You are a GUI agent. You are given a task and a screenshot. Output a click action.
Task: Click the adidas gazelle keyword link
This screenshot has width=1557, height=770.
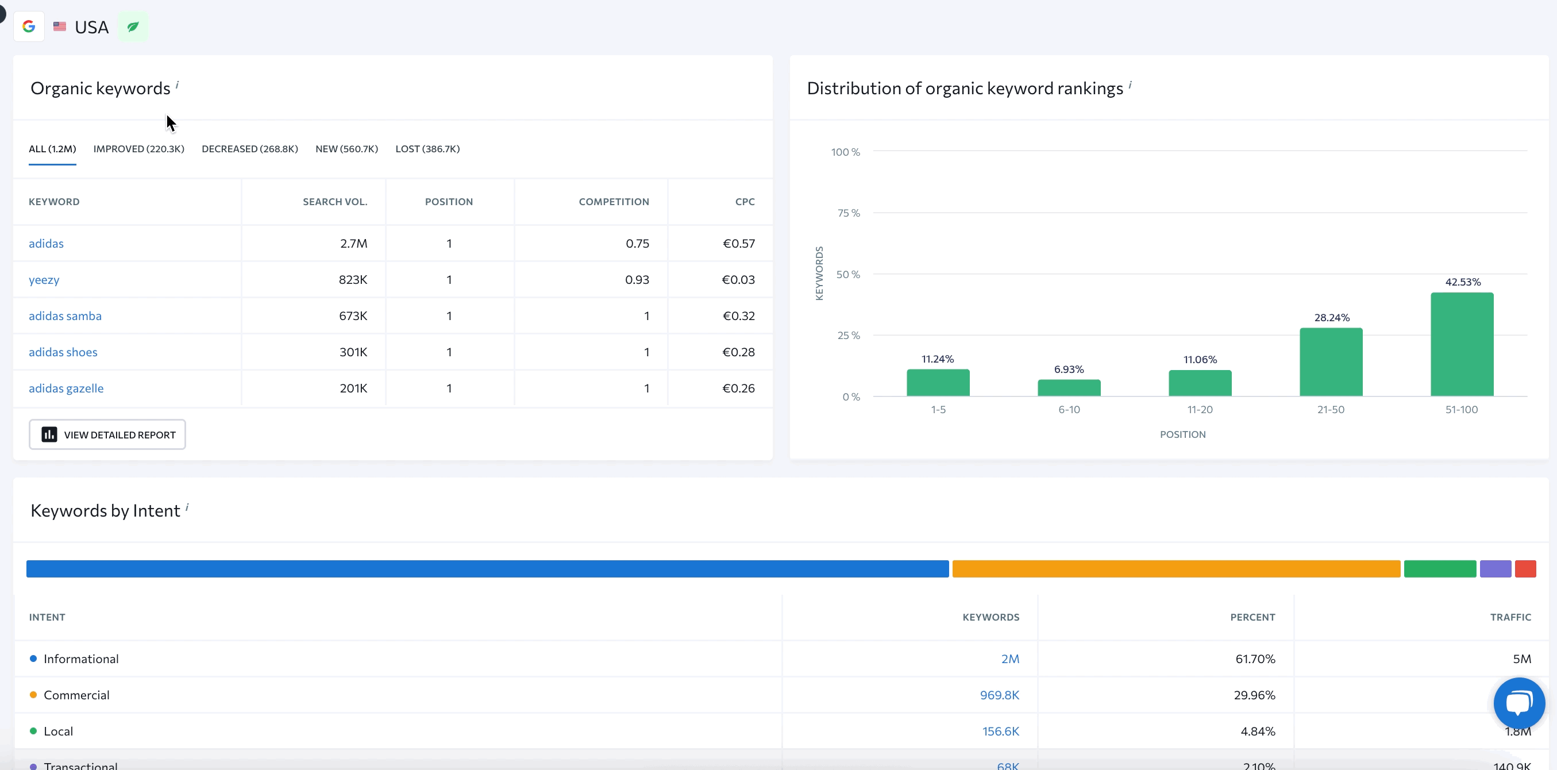coord(66,388)
